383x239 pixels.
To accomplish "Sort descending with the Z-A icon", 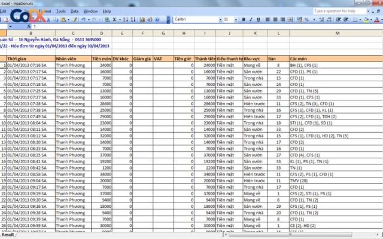I will tap(133, 20).
